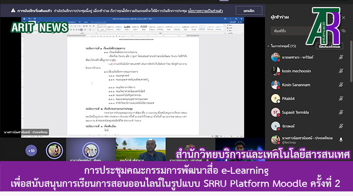The width and height of the screenshot is (353, 196).
Task: Click participant name Kosin Sanannam
Action: tap(296, 85)
